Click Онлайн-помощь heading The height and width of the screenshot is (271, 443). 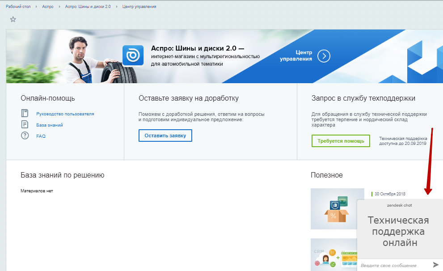[48, 98]
